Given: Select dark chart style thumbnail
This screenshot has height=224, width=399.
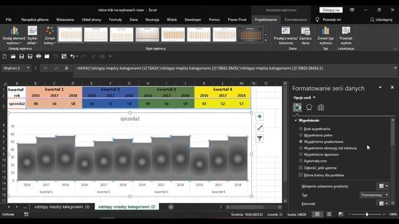Looking at the screenshot, I should 250,34.
